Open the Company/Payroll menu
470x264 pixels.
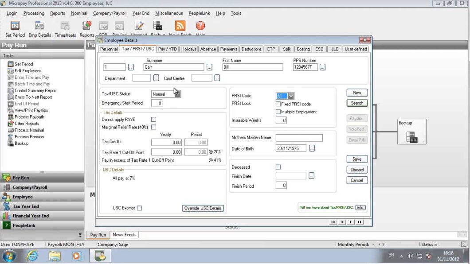pos(110,13)
